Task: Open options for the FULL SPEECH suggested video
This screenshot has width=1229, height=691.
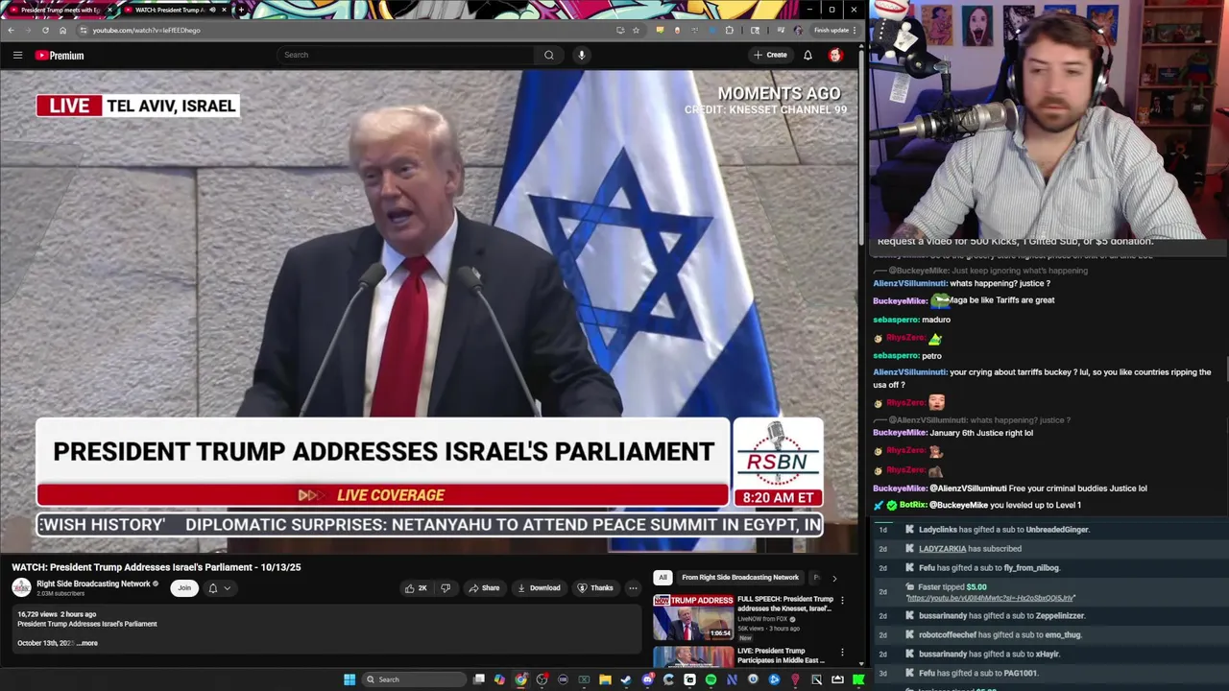Action: point(842,601)
